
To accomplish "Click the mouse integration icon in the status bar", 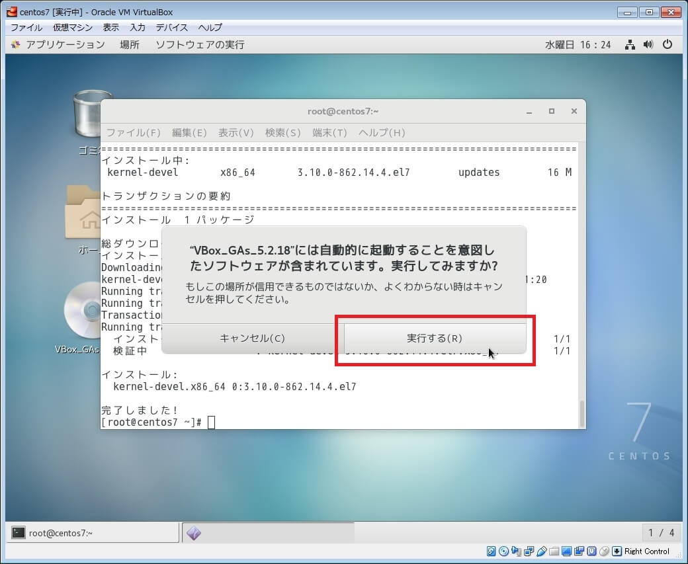I will [604, 551].
